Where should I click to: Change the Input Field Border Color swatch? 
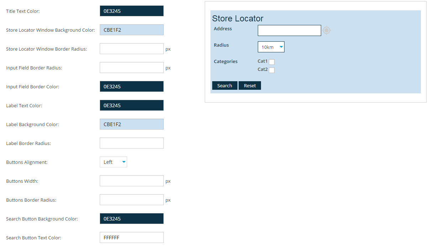click(131, 87)
